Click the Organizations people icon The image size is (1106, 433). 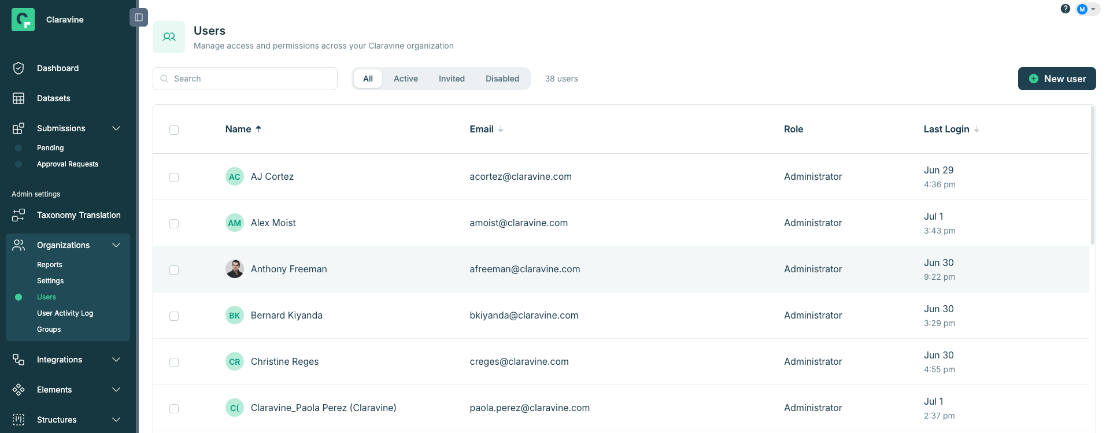(x=19, y=245)
